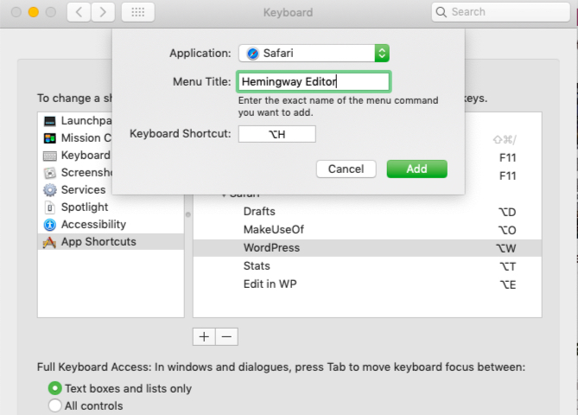Collapse the Safari group disclosure triangle
Screen dimensions: 578x415
224,195
